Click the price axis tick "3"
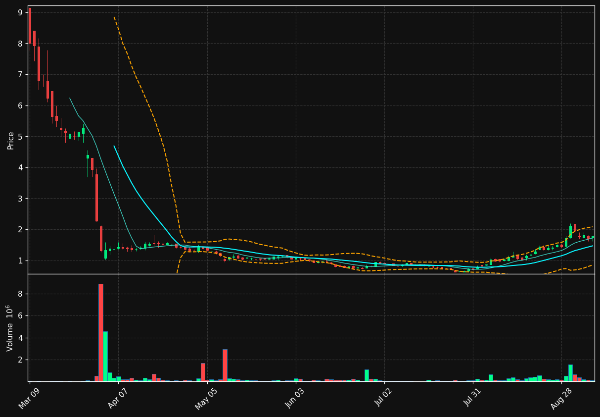Viewport: 600px width, 417px height. [x=20, y=199]
